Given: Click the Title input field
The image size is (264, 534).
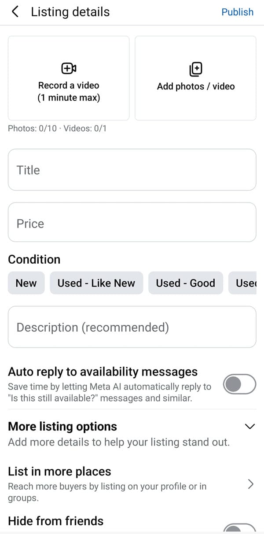Looking at the screenshot, I should pos(132,170).
